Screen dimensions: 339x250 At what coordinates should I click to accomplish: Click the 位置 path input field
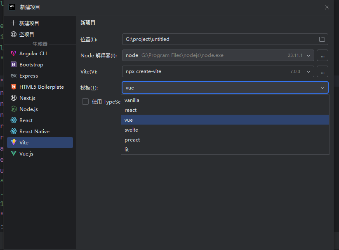point(225,39)
